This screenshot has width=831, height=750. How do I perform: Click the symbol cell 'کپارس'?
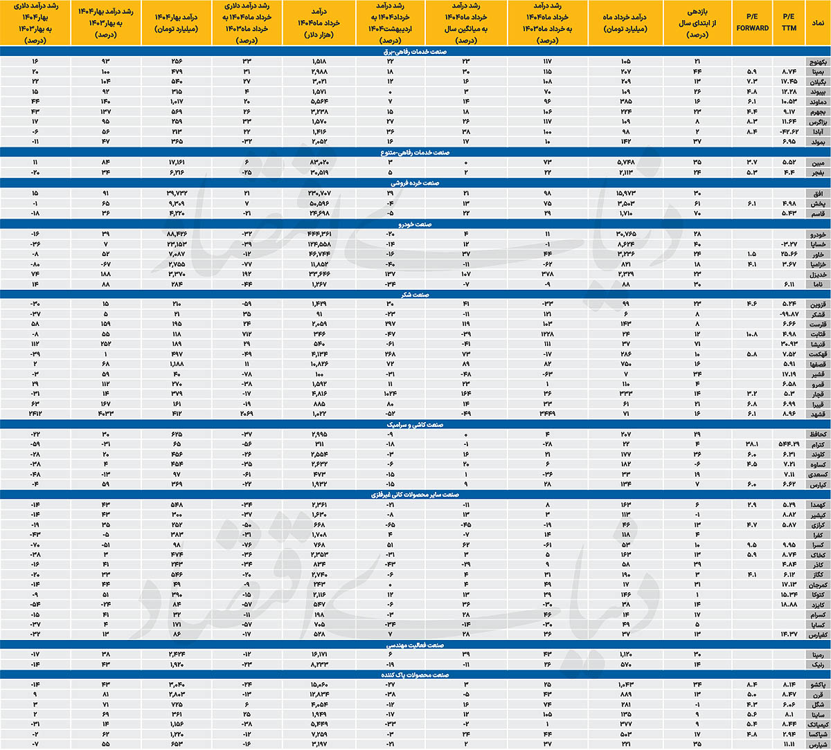pyautogui.click(x=817, y=484)
